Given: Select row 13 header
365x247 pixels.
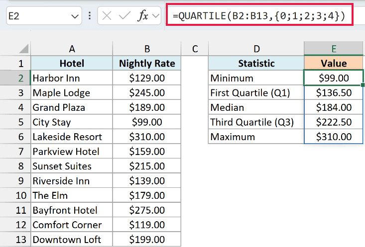Looking at the screenshot, I should pos(15,240).
